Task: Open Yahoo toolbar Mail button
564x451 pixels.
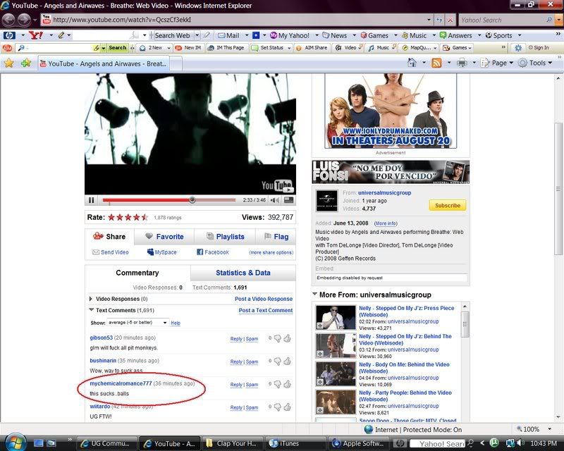Action: [x=228, y=35]
